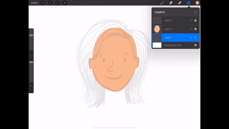Close the Layers panel via toolbar icon
This screenshot has width=229, height=129.
point(189,3)
